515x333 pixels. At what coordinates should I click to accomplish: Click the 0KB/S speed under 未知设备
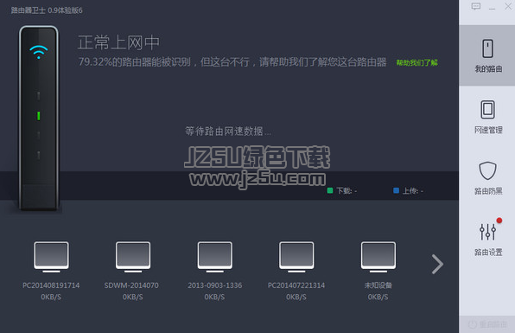pyautogui.click(x=378, y=297)
